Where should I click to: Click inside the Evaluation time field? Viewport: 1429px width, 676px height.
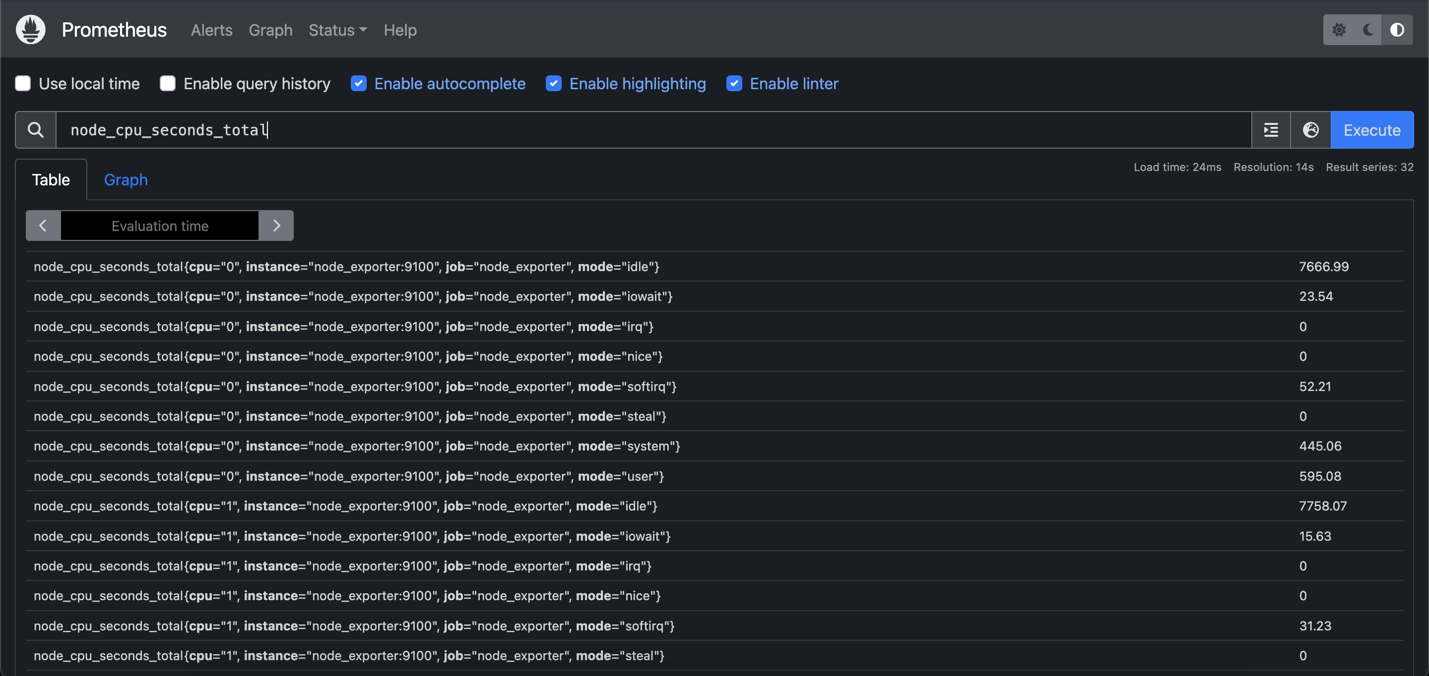pyautogui.click(x=159, y=225)
